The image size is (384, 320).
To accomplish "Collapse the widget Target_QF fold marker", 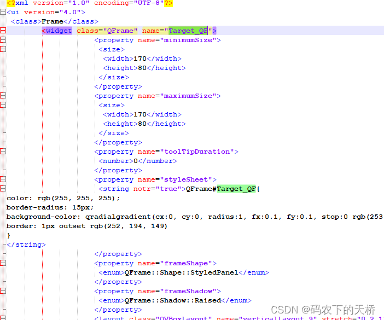I will [x=3, y=31].
